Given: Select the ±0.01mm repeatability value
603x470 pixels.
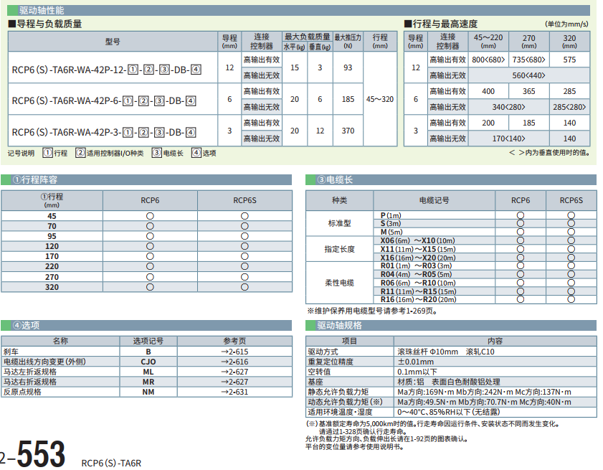Looking at the screenshot, I should pyautogui.click(x=415, y=362).
